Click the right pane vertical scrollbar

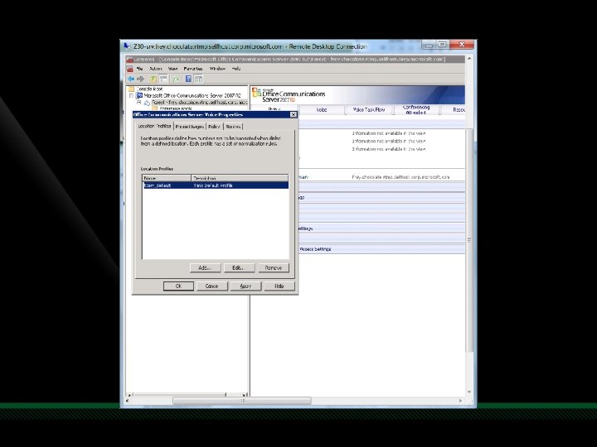[469, 240]
